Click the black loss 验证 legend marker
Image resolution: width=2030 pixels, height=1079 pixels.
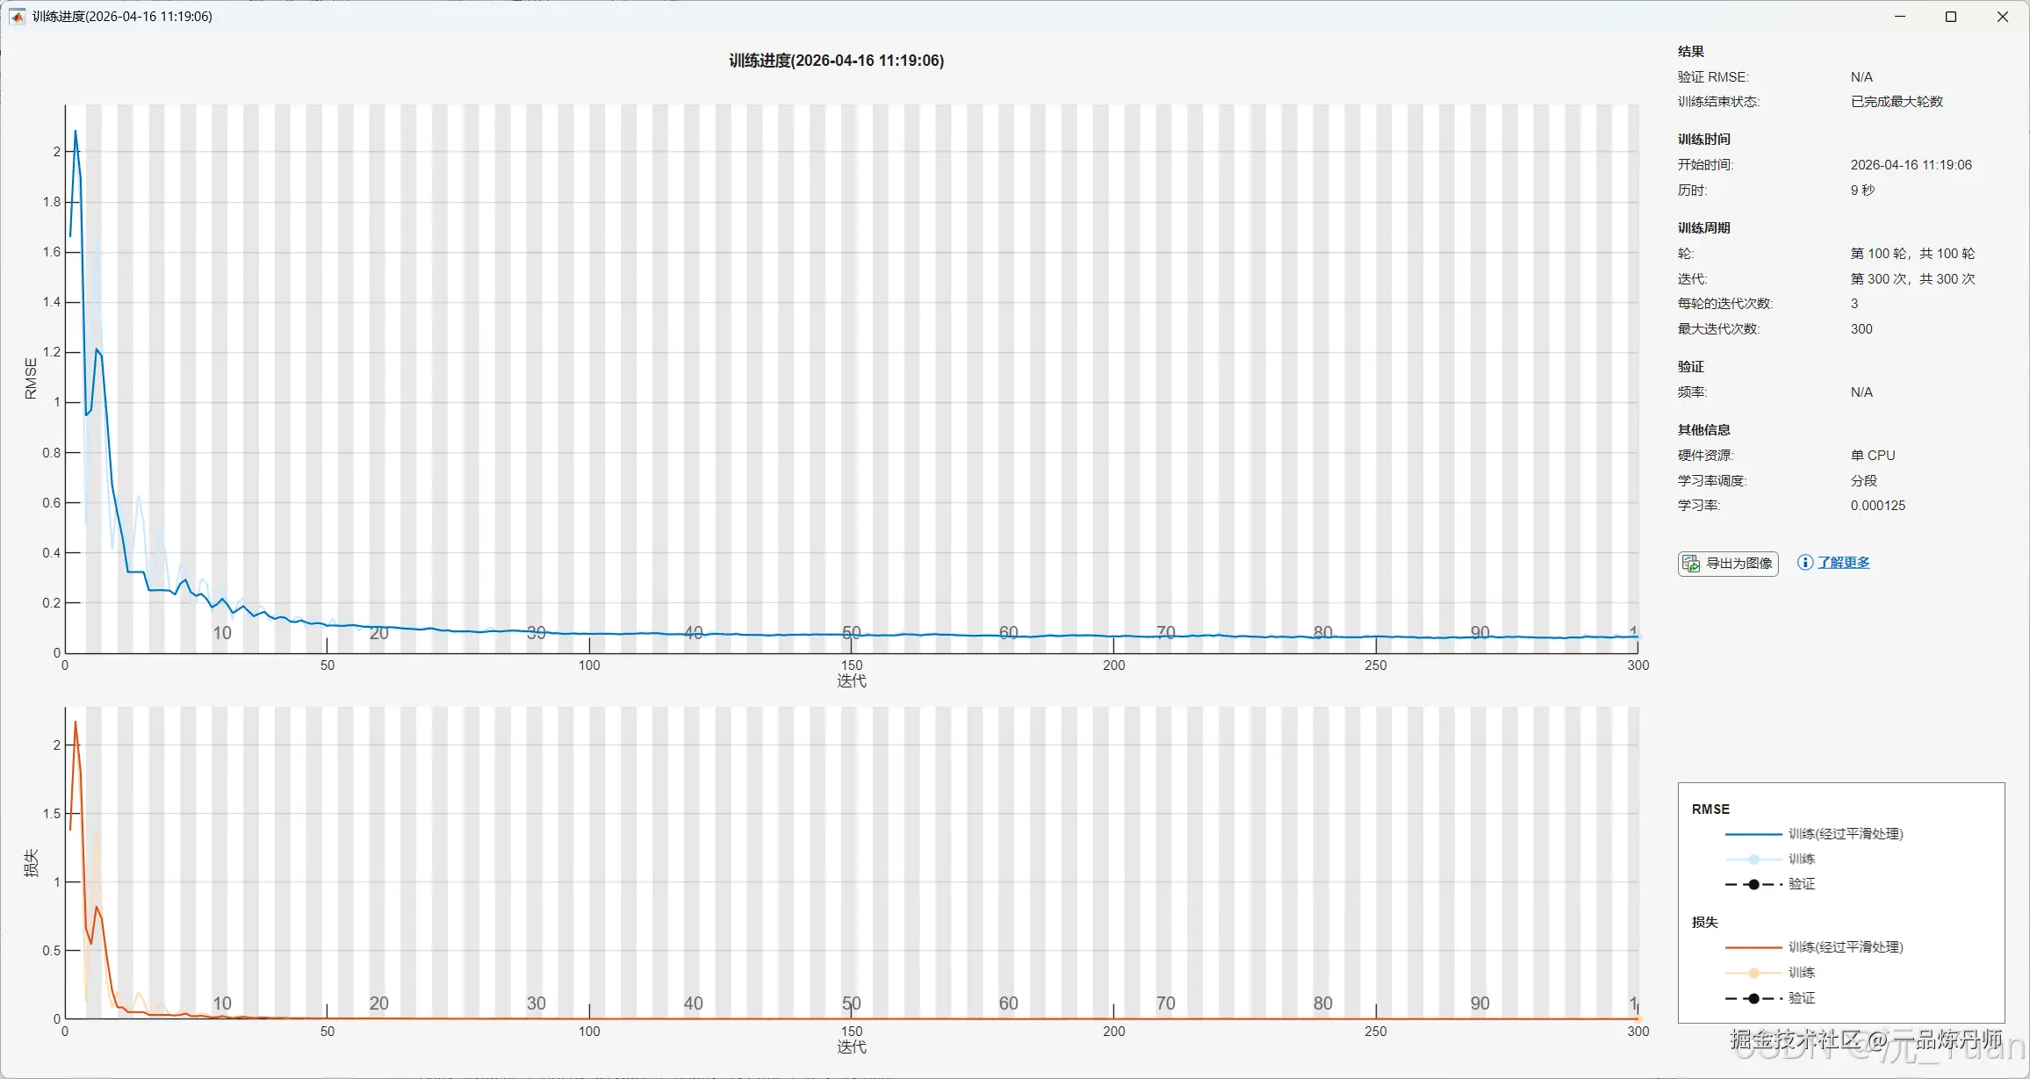1753,998
